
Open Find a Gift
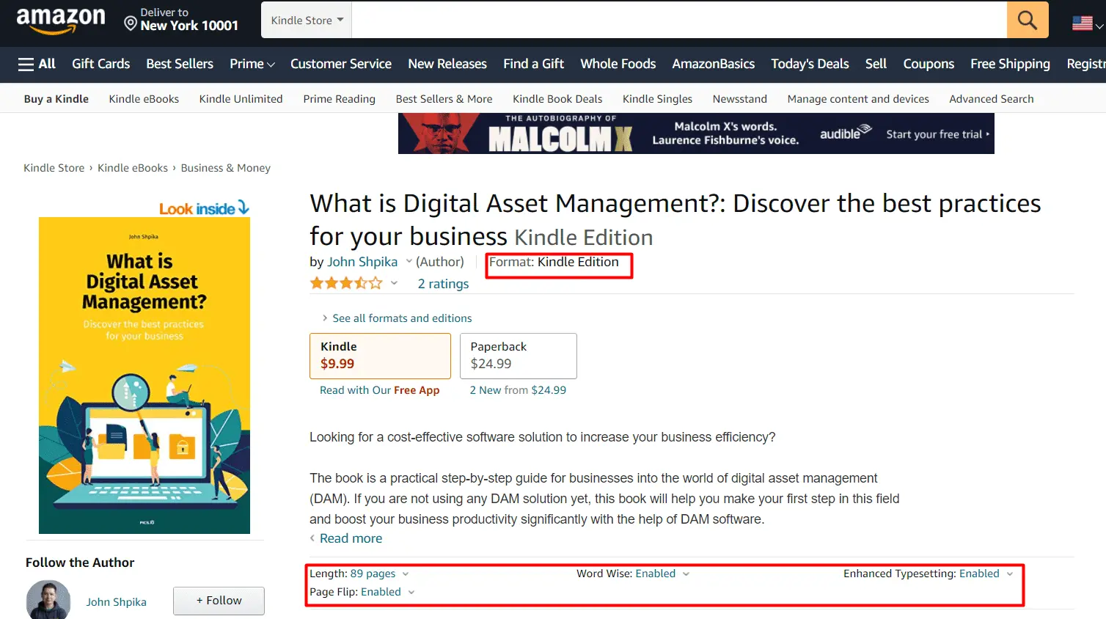pos(533,64)
